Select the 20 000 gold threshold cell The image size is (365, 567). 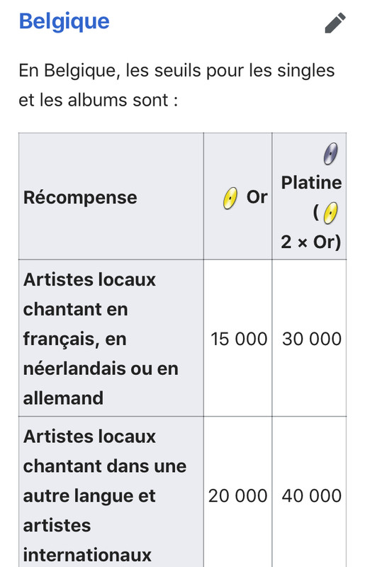pyautogui.click(x=238, y=495)
